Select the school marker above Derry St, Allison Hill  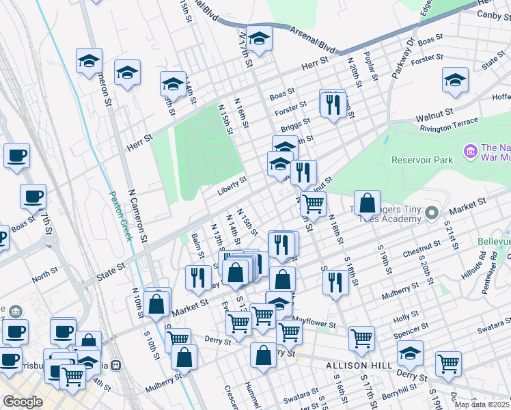click(x=411, y=355)
